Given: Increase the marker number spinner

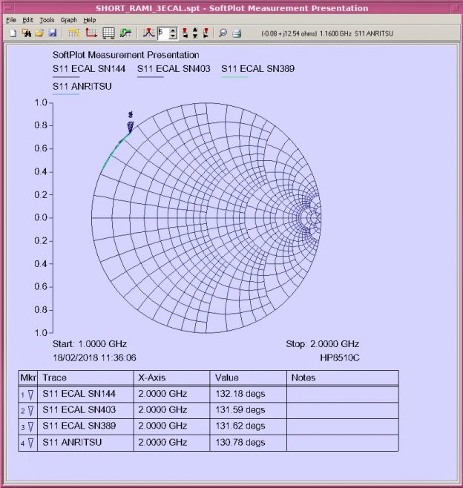Looking at the screenshot, I should (x=173, y=30).
